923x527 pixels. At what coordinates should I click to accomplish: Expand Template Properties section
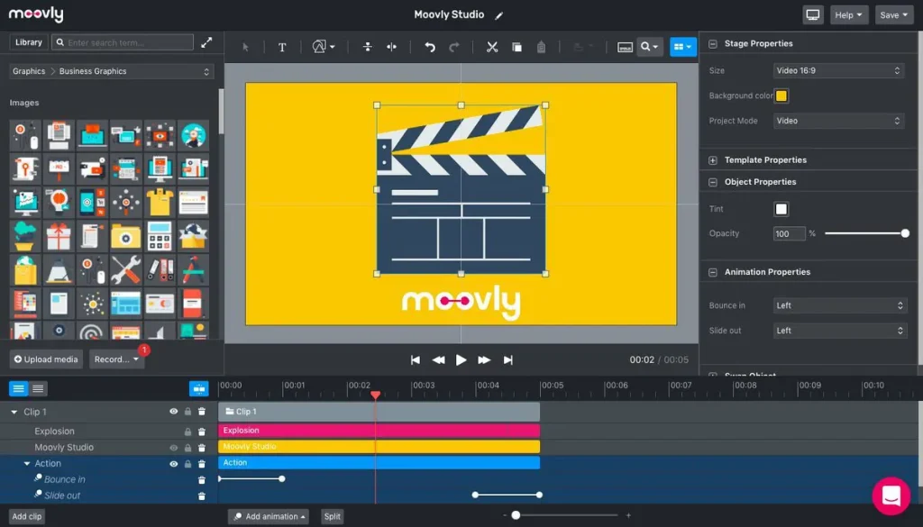click(x=713, y=160)
